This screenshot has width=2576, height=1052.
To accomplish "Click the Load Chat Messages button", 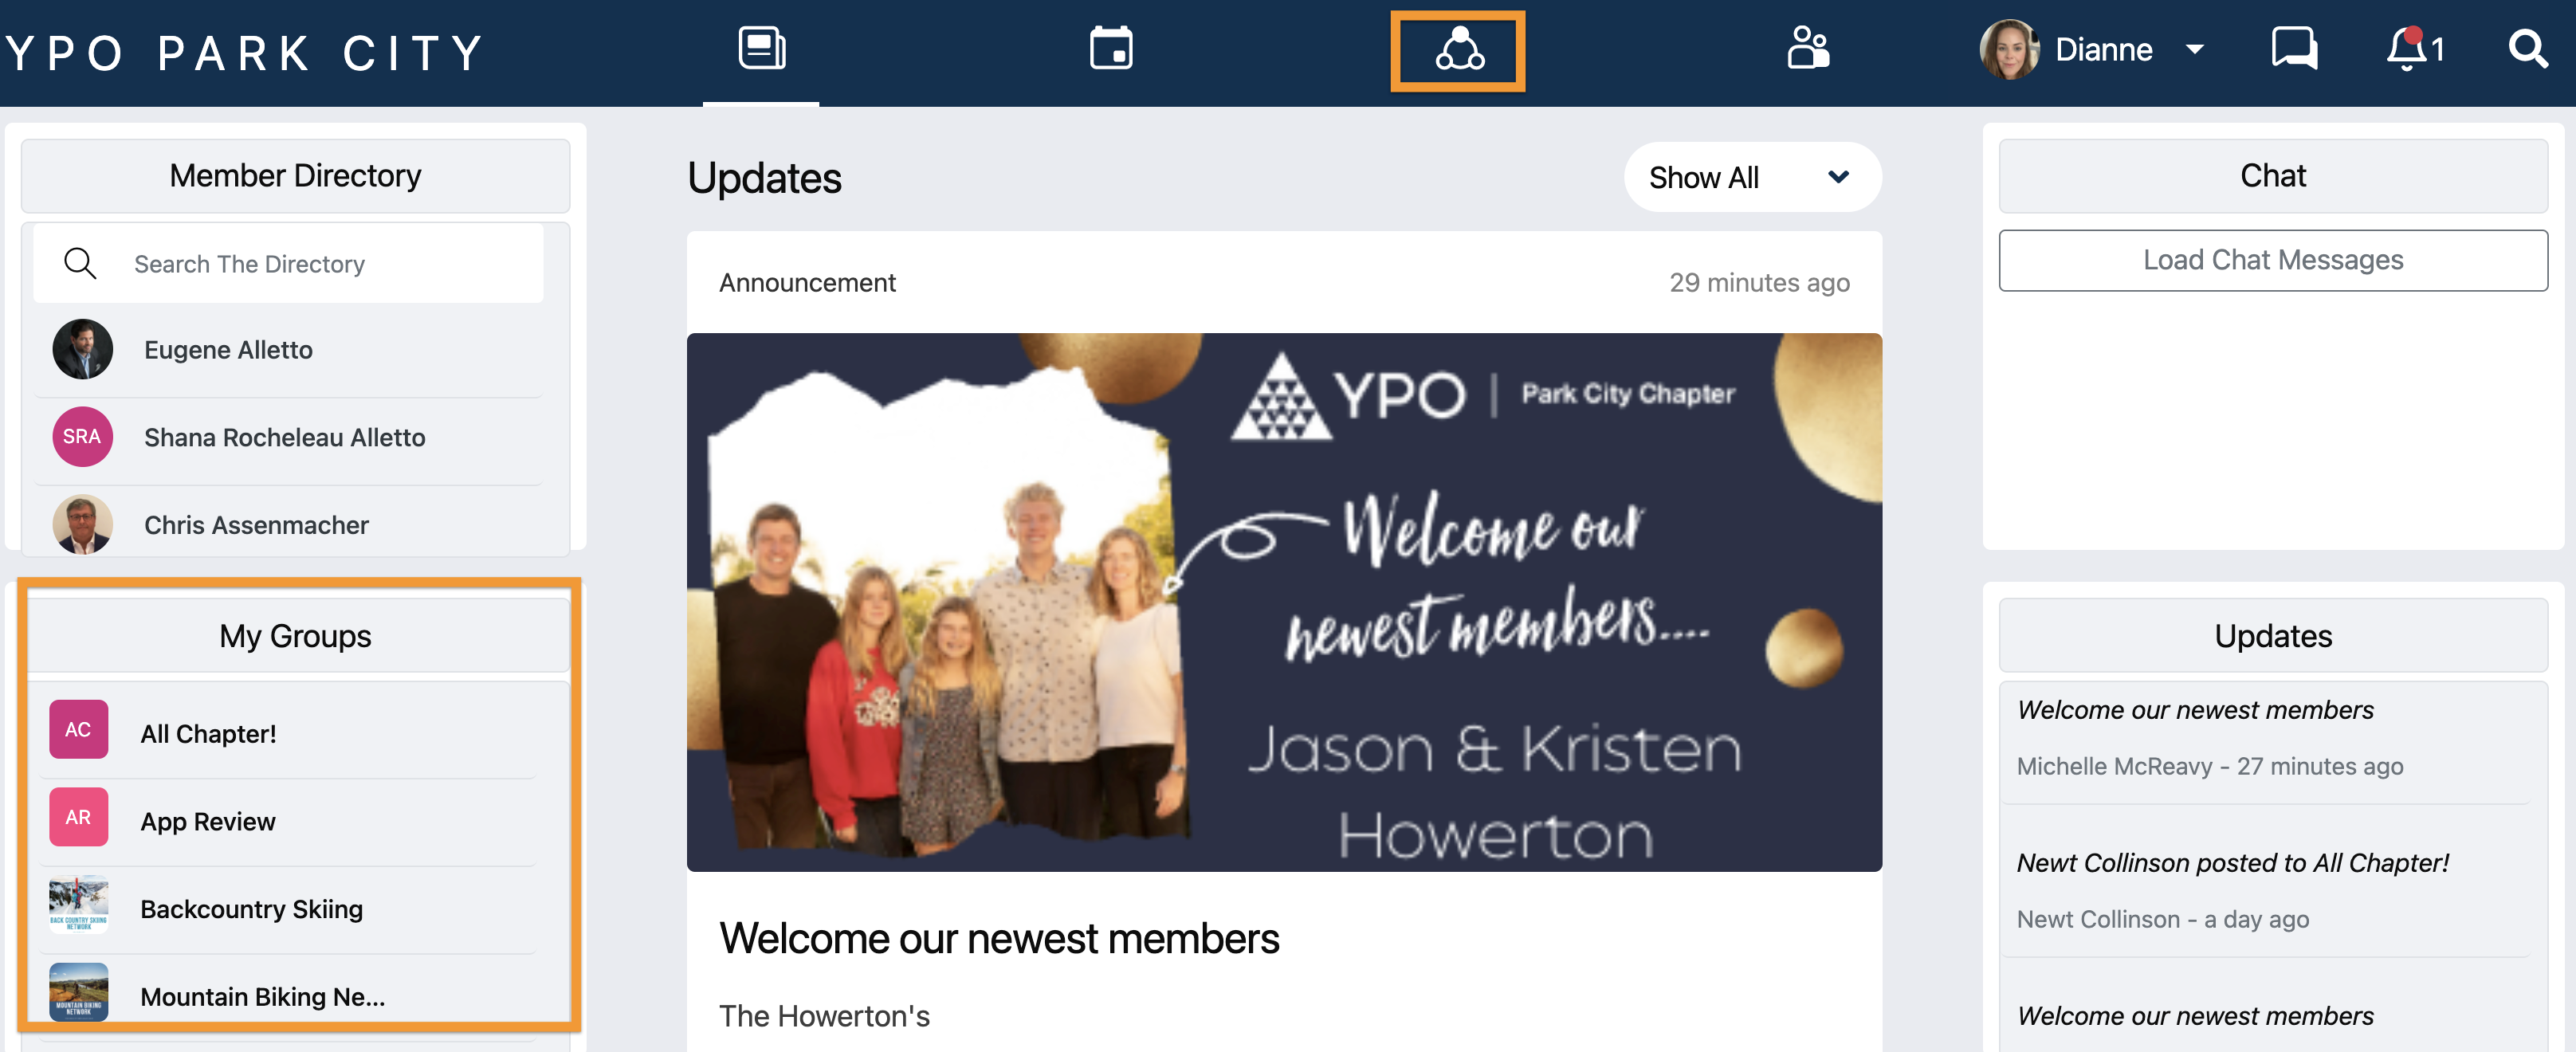I will click(2272, 260).
